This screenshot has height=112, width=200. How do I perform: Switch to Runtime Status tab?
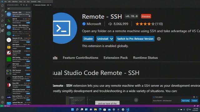[x=145, y=58]
